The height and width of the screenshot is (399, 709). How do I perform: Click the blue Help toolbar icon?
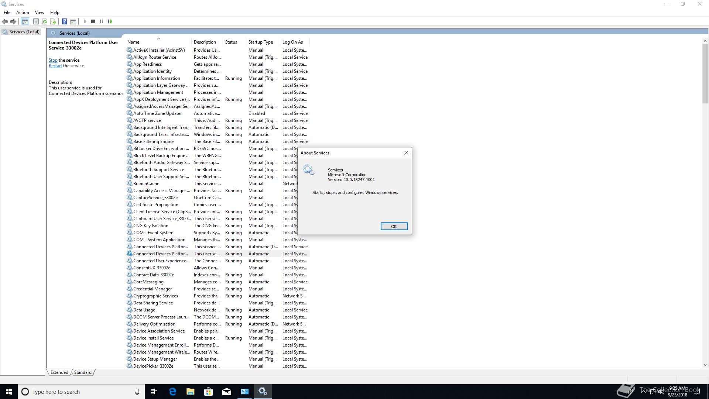pos(64,21)
